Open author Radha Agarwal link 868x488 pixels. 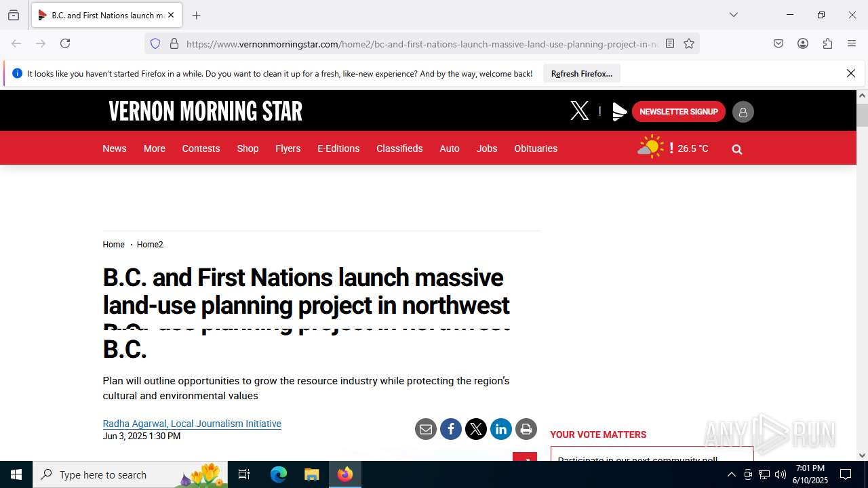point(192,424)
